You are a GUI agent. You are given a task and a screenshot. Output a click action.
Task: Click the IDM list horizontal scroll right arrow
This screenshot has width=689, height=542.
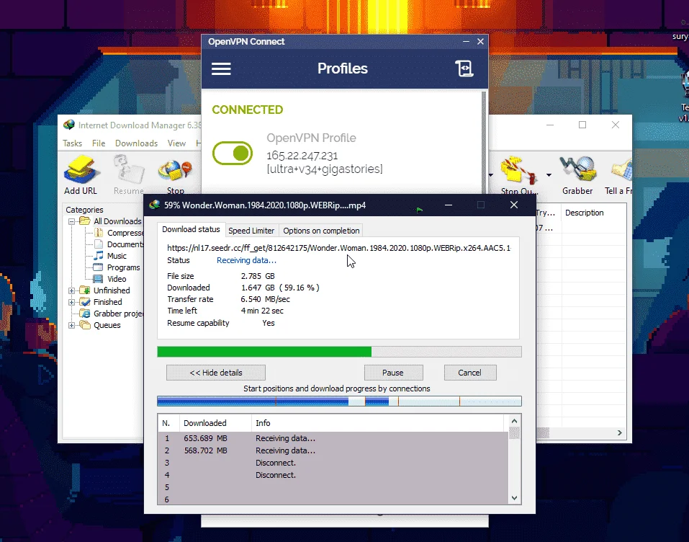pos(620,433)
